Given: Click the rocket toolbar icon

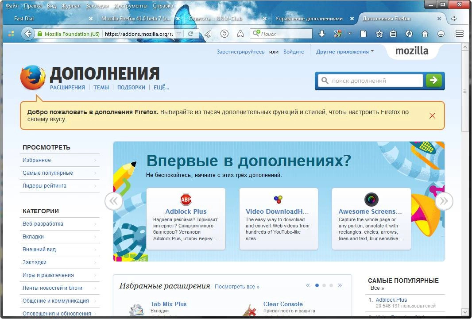Looking at the screenshot, I should (x=240, y=34).
